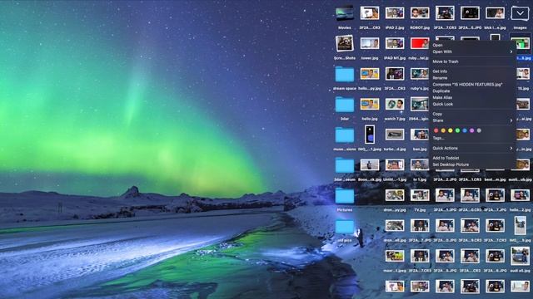Screen dimensions: 533x299
Task: Select the IPAD M1.jpg file
Action: (x=395, y=43)
